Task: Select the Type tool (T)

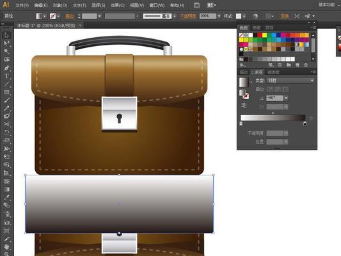Action: point(6,76)
